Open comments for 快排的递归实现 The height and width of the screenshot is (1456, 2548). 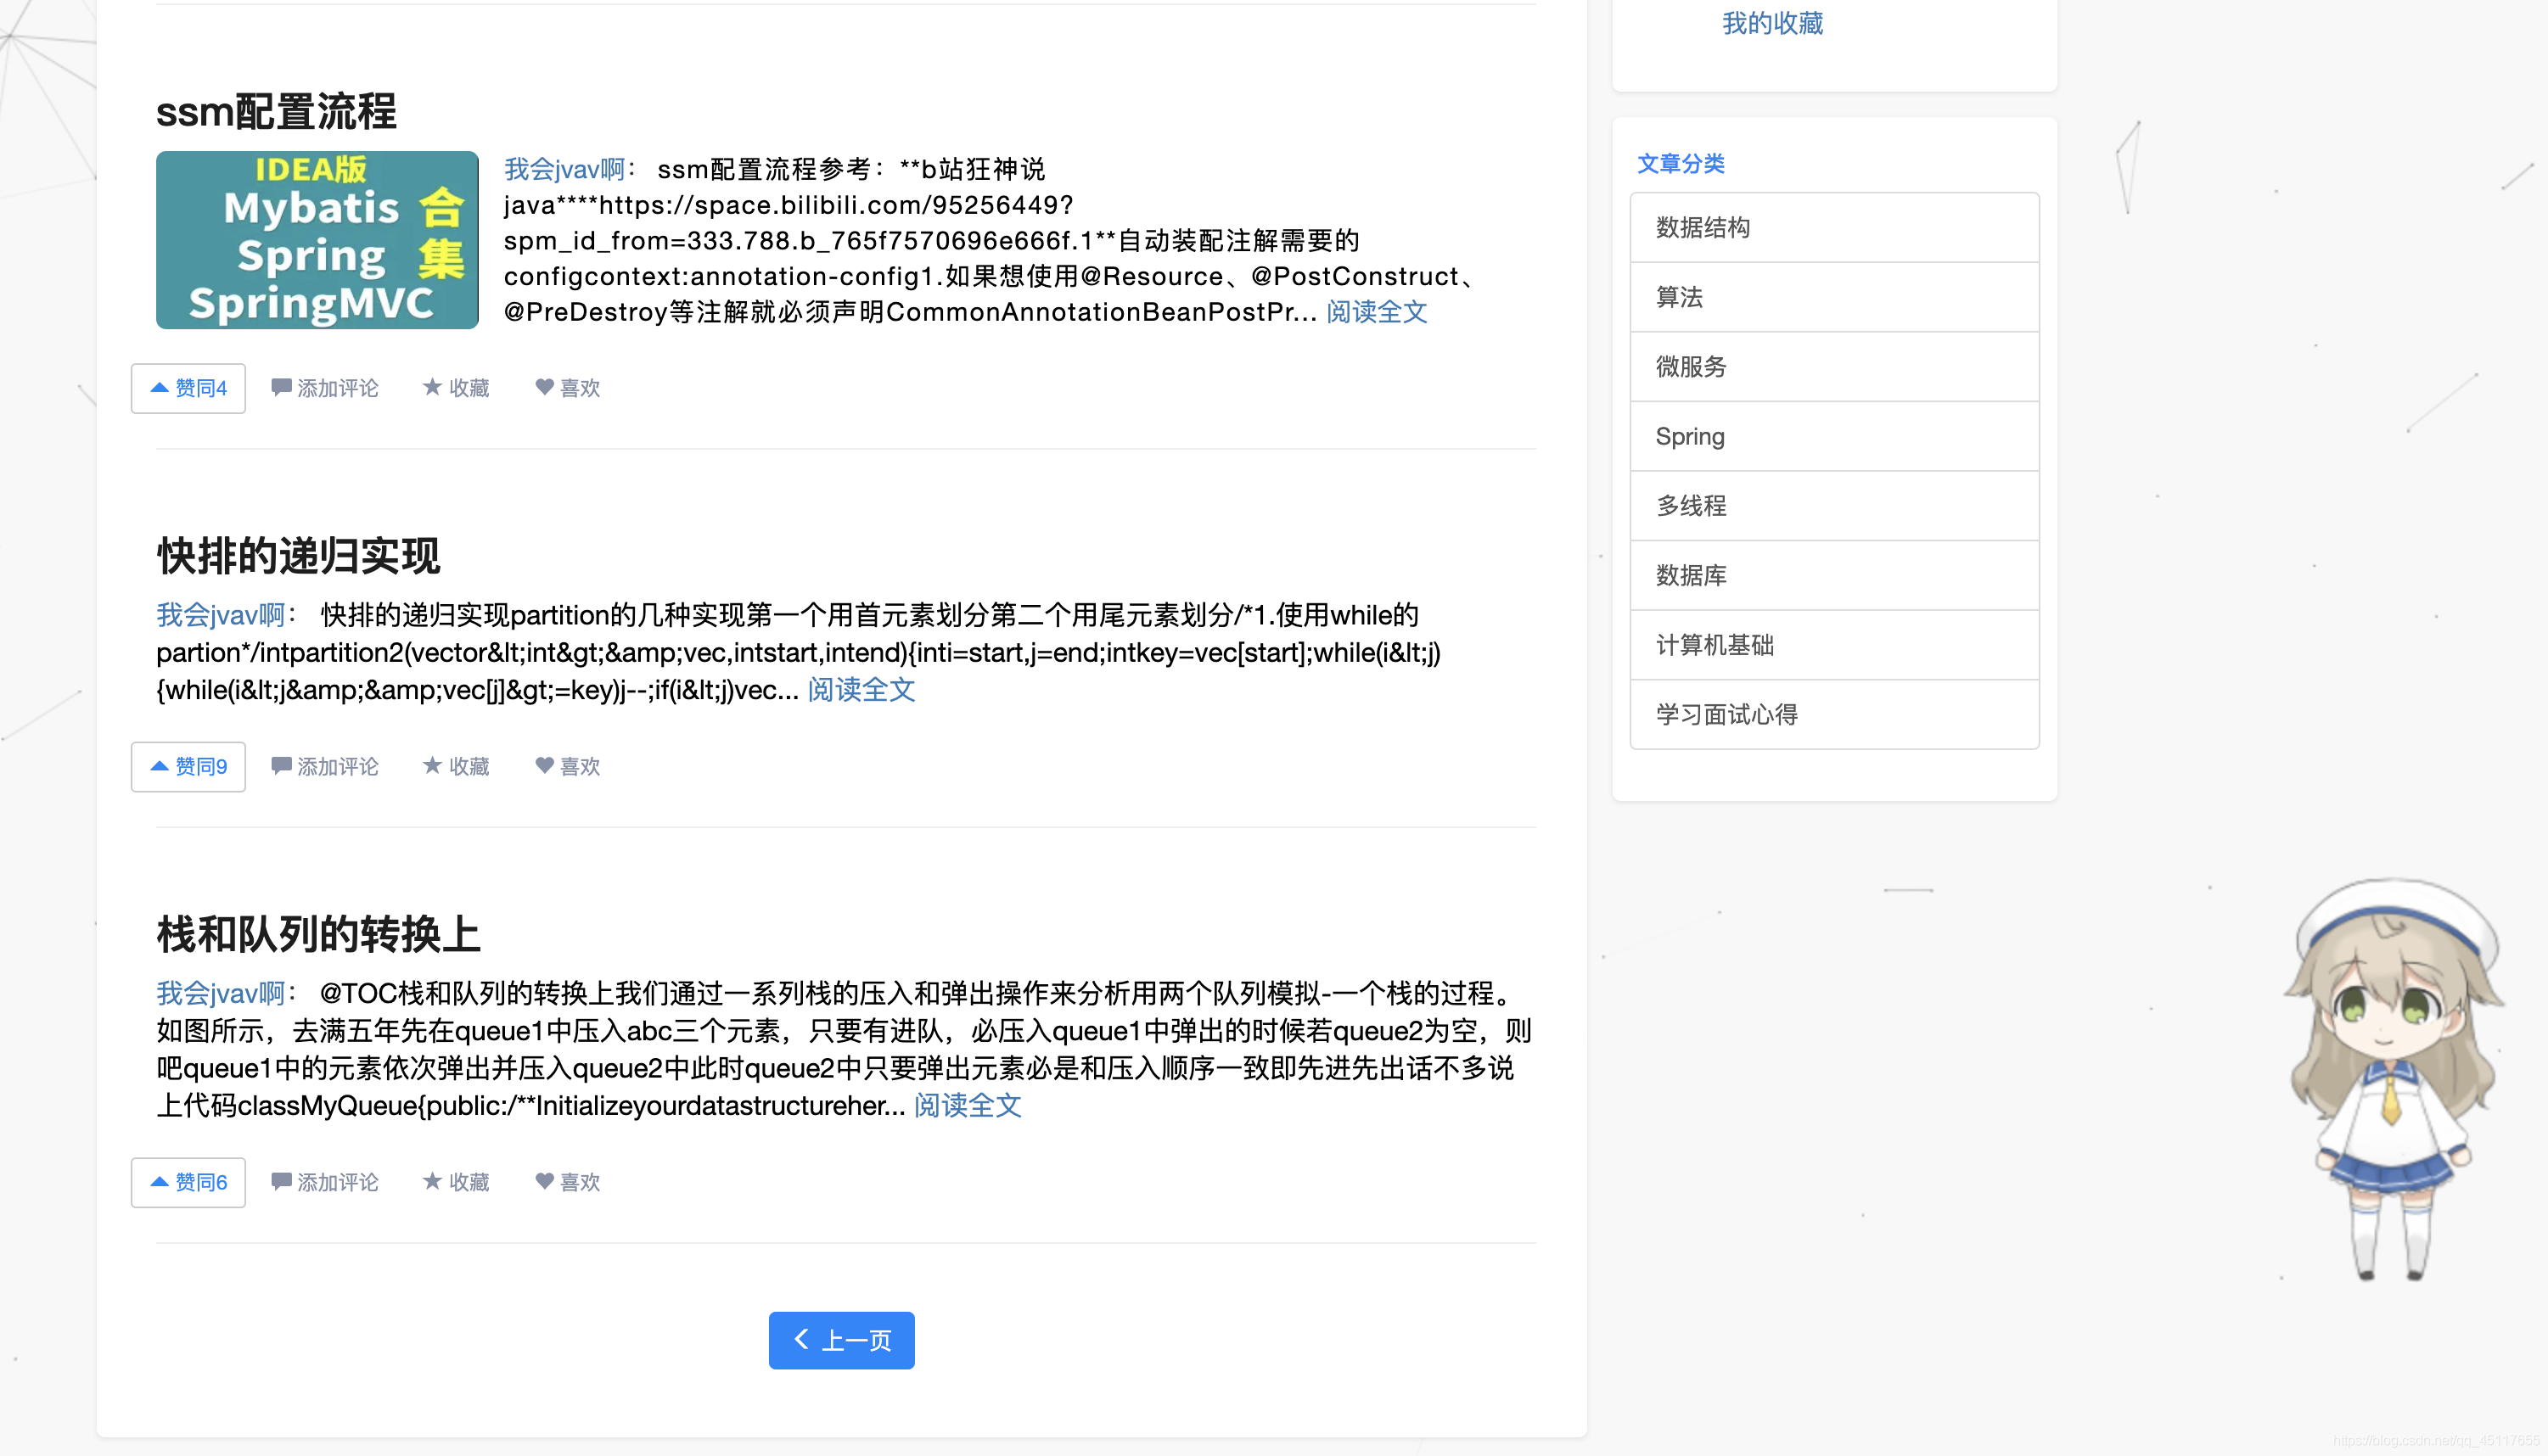(x=325, y=766)
